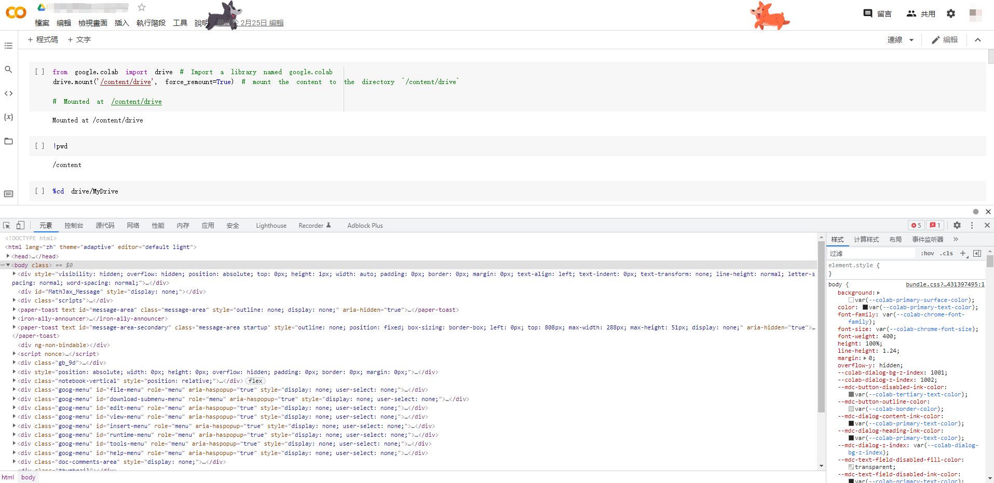Viewport: 994px width, 483px height.
Task: Switch to the 网络 Network tab
Action: (x=133, y=226)
